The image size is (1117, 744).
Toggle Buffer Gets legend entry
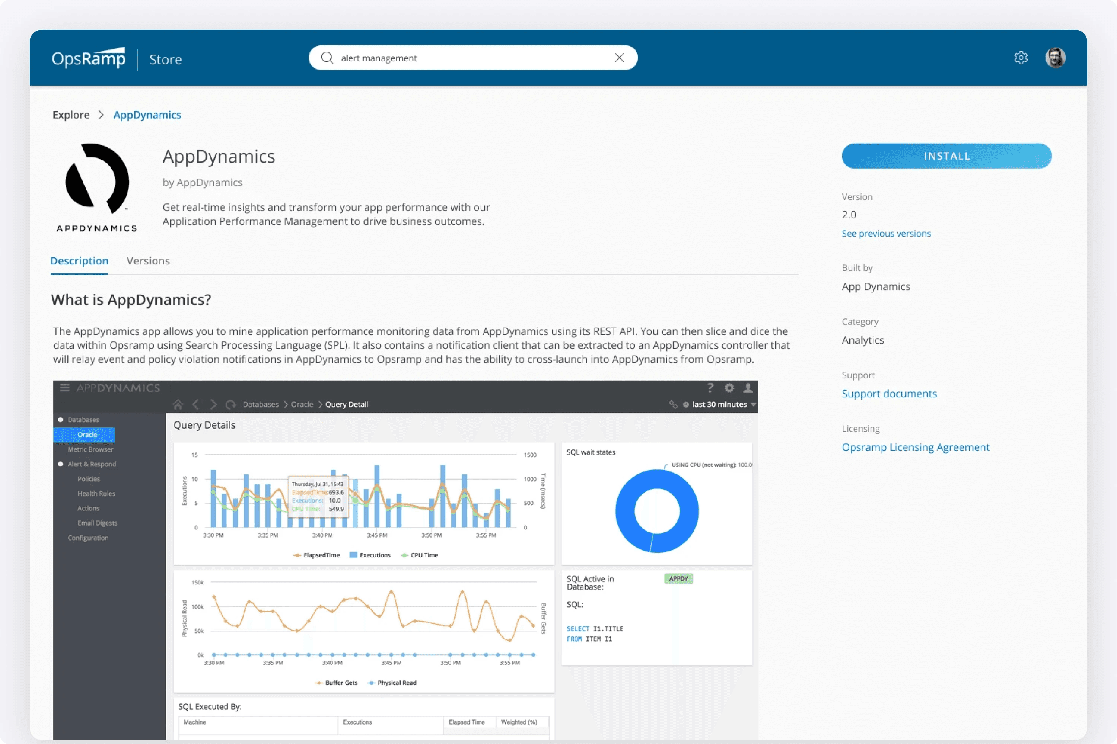[336, 683]
